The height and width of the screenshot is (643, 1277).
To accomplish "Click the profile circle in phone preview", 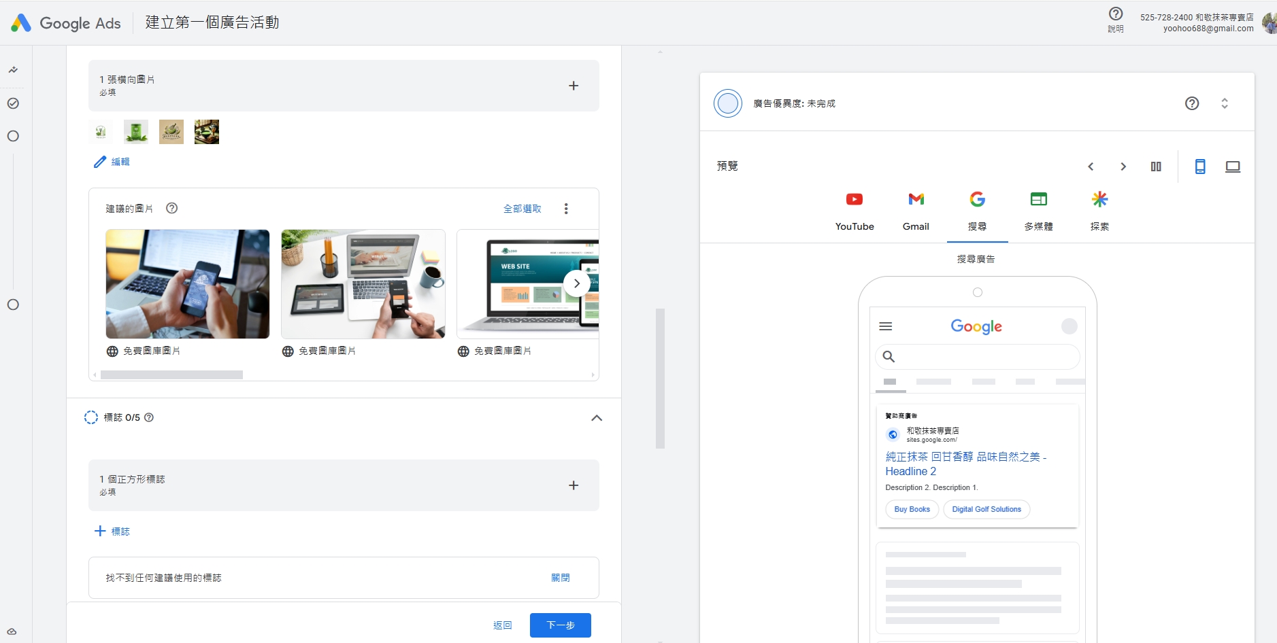I will [x=1069, y=326].
